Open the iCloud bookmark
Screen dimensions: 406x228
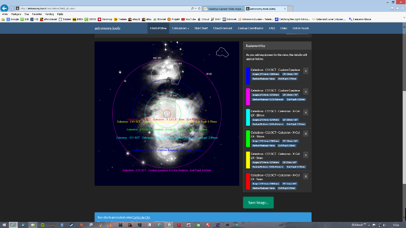tap(203, 19)
